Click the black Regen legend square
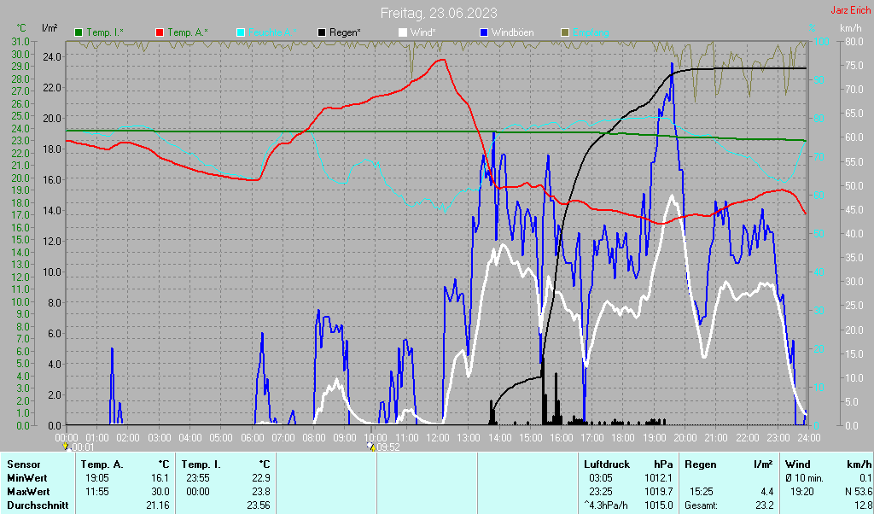This screenshot has width=874, height=514. click(x=321, y=32)
